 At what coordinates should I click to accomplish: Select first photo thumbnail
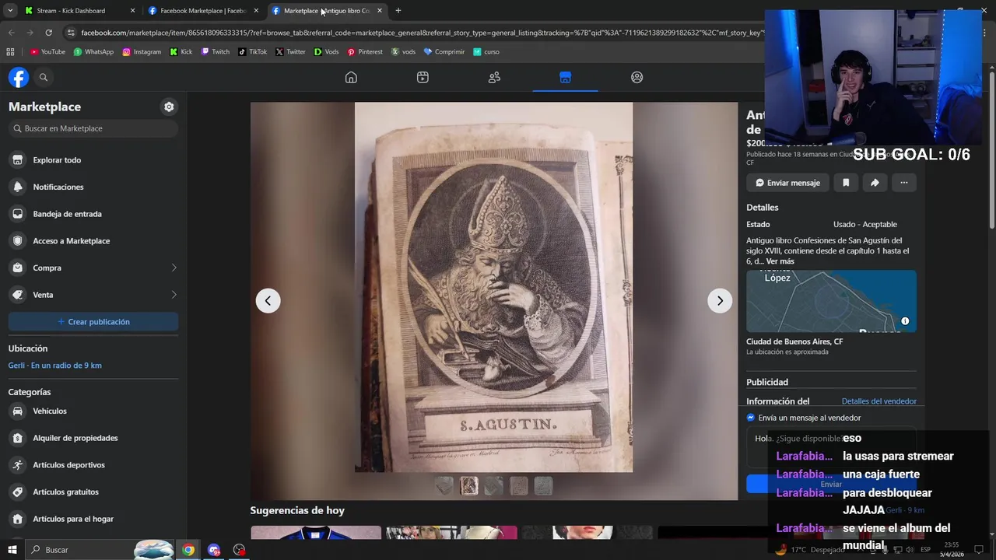click(444, 486)
